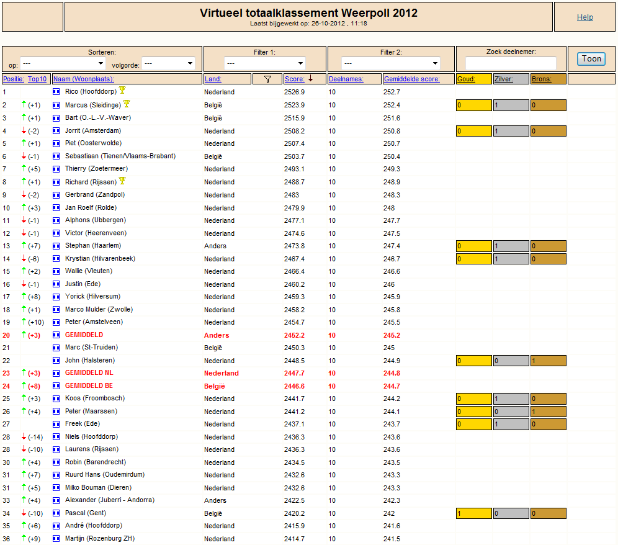Click the score value '2526.9'

click(294, 92)
